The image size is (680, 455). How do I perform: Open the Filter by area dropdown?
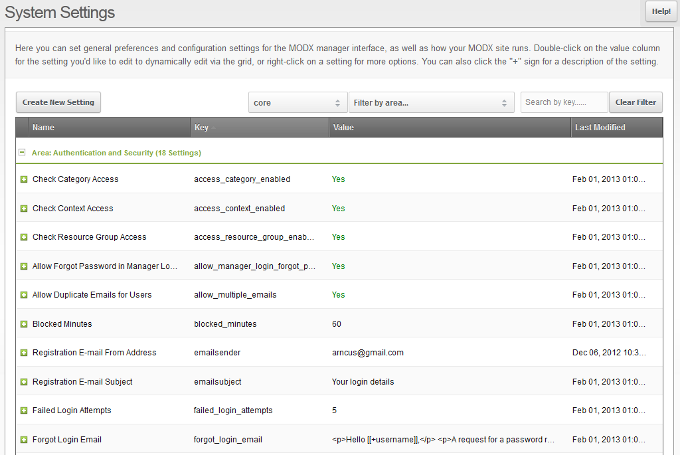[x=431, y=103]
